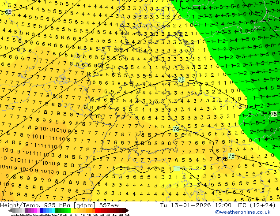Pick the bright red legend swatch above 24

click(97, 210)
